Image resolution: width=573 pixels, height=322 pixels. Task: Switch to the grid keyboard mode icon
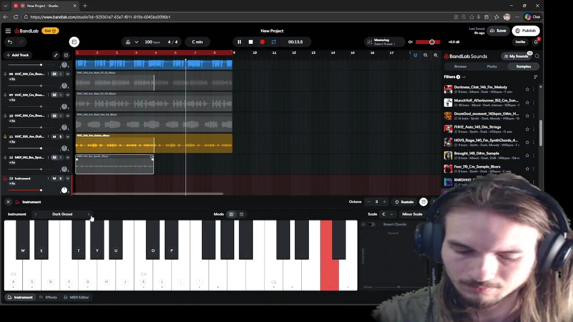click(x=241, y=214)
